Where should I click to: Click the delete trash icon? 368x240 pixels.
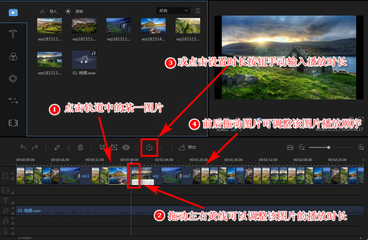pyautogui.click(x=80, y=148)
